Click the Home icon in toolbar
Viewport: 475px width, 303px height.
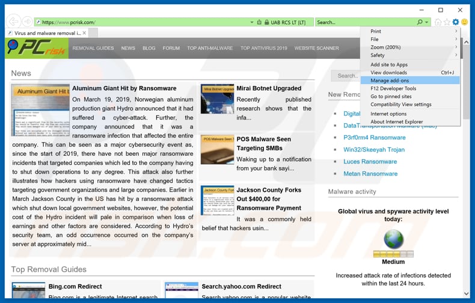438,22
